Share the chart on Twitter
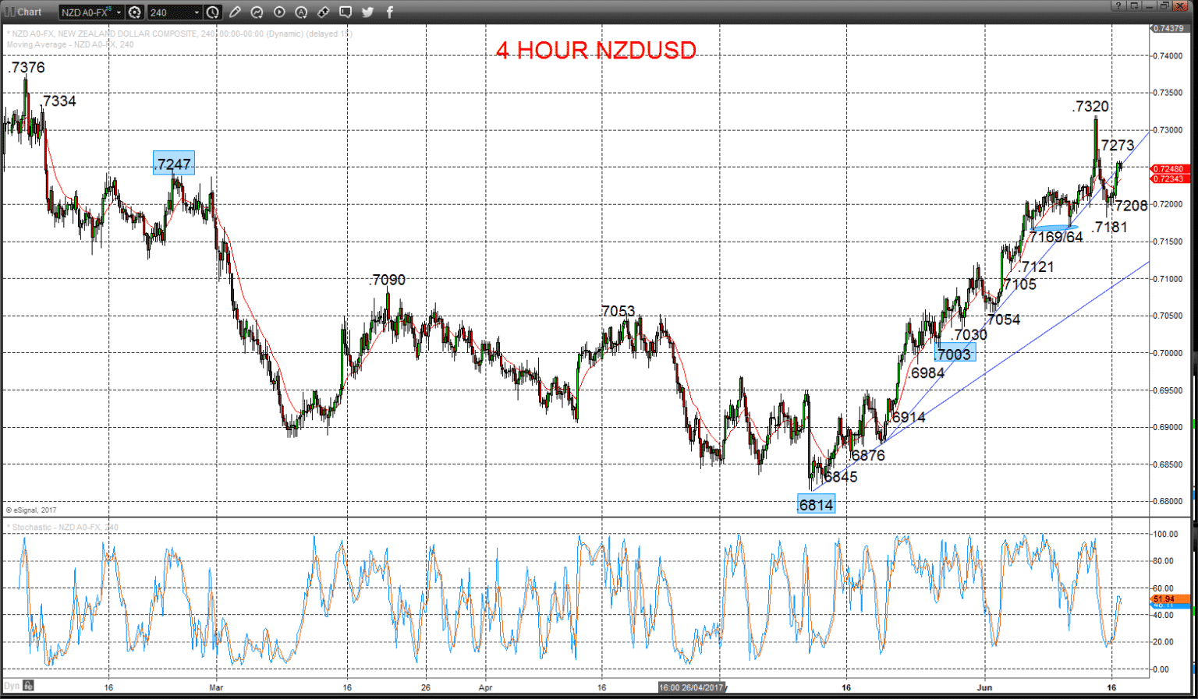Image resolution: width=1198 pixels, height=699 pixels. pos(367,12)
